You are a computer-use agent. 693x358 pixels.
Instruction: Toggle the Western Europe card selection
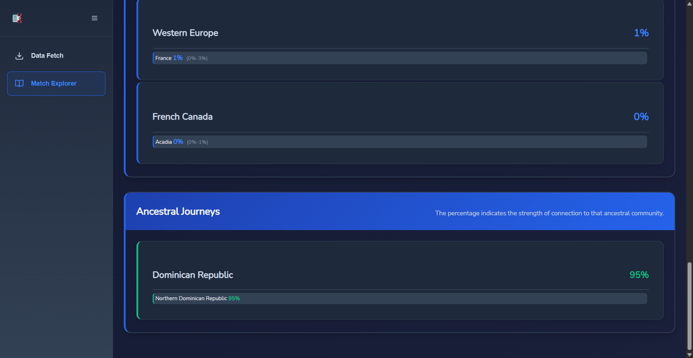tap(399, 40)
